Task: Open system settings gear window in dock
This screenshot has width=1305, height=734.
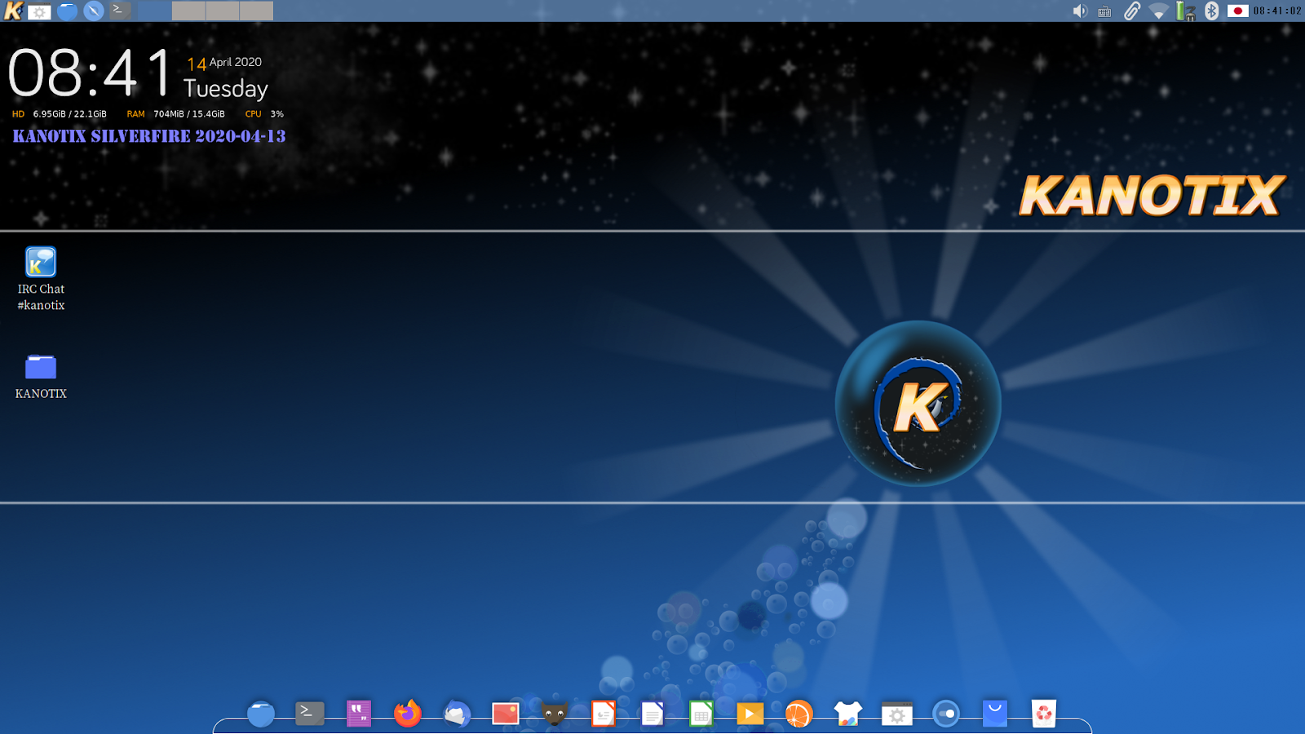Action: [897, 714]
